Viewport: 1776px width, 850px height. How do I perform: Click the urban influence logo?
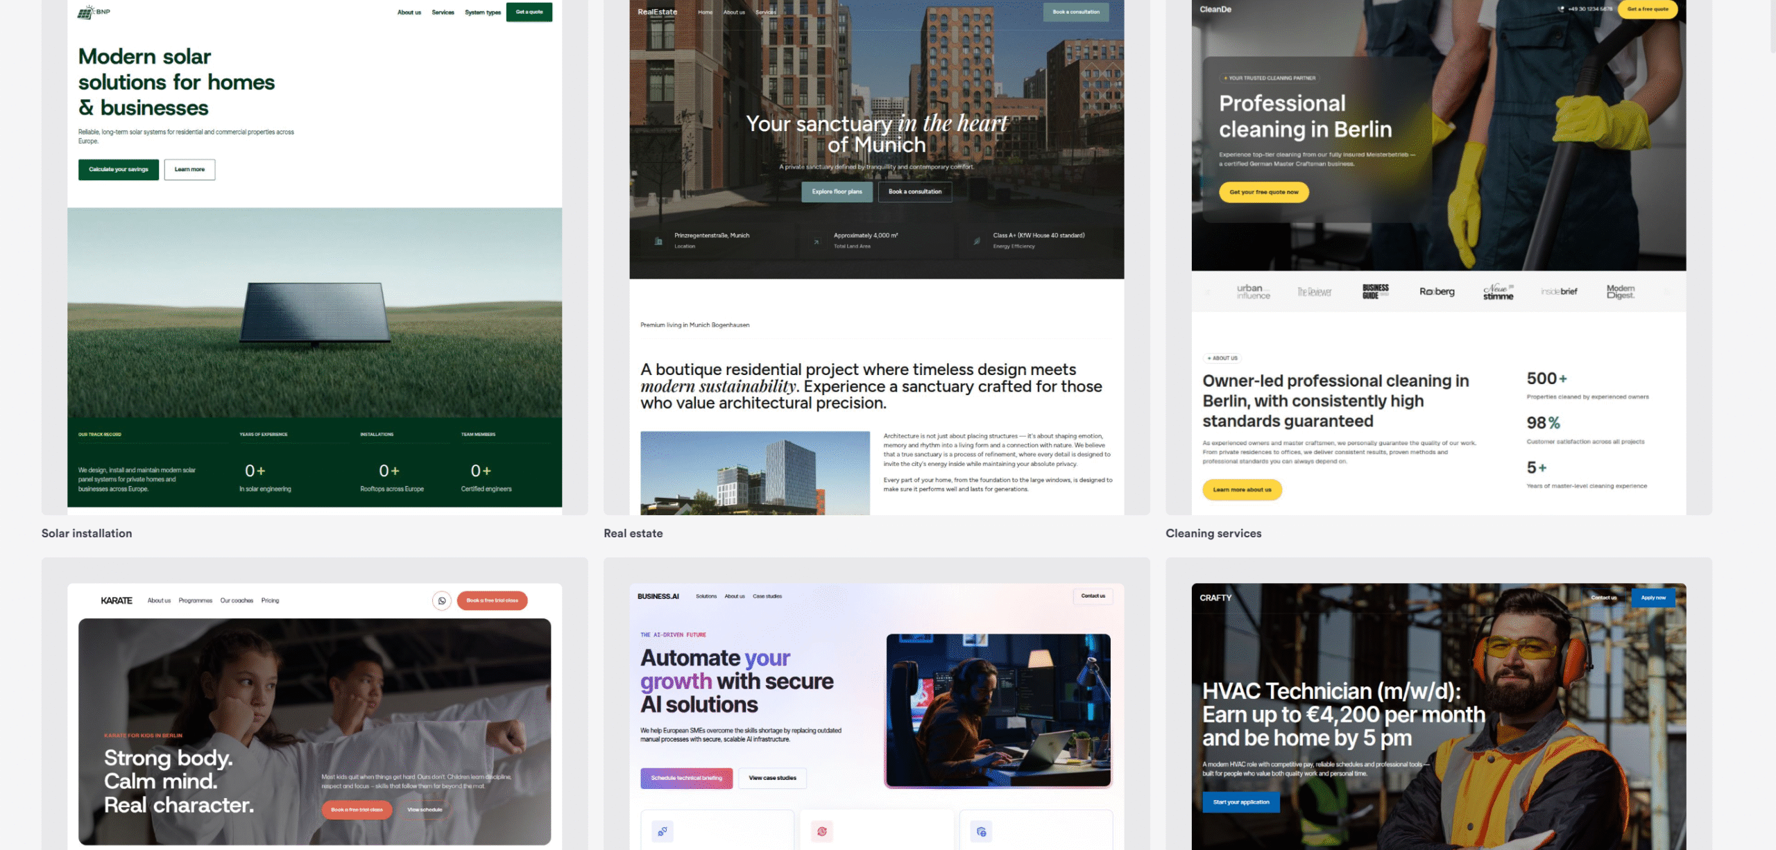click(x=1253, y=292)
